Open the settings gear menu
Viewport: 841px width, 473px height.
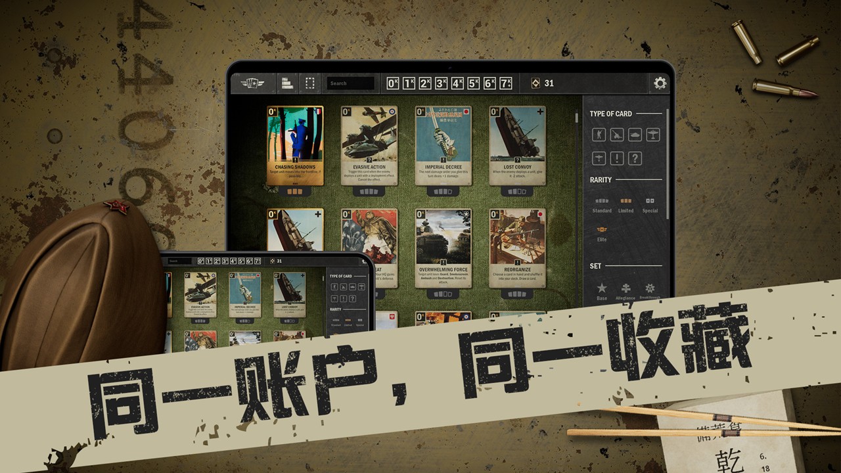660,83
